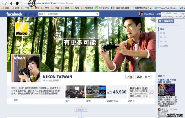Image resolution: width=185 pixels, height=118 pixels.
Task: Click the yellow Nikon logo on the cover
Action: point(22,29)
